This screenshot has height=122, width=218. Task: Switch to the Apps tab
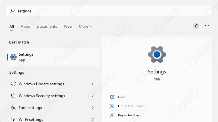tap(25, 26)
